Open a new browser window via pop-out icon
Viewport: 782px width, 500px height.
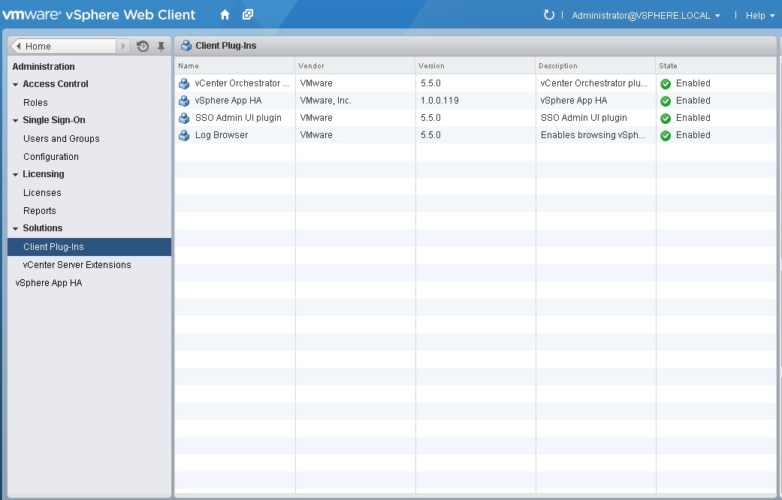pyautogui.click(x=247, y=14)
